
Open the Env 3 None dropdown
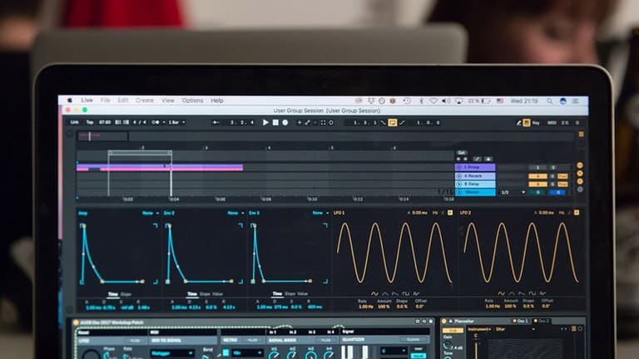[320, 213]
